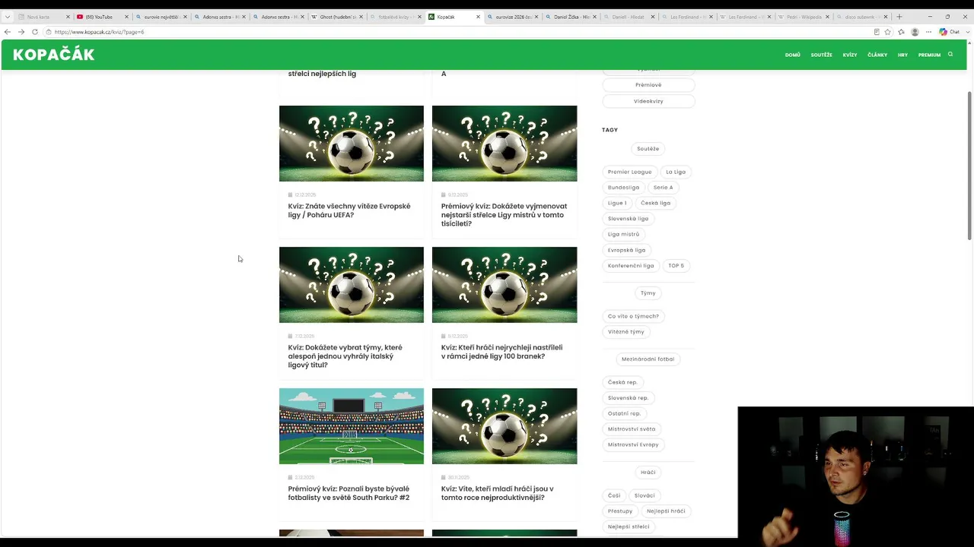Open South Park footballers premium quiz
The height and width of the screenshot is (547, 974).
(x=349, y=493)
